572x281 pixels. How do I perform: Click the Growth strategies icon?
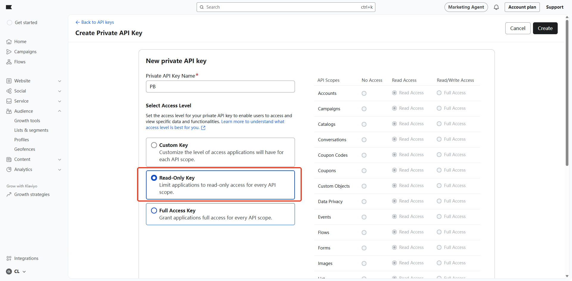point(9,194)
